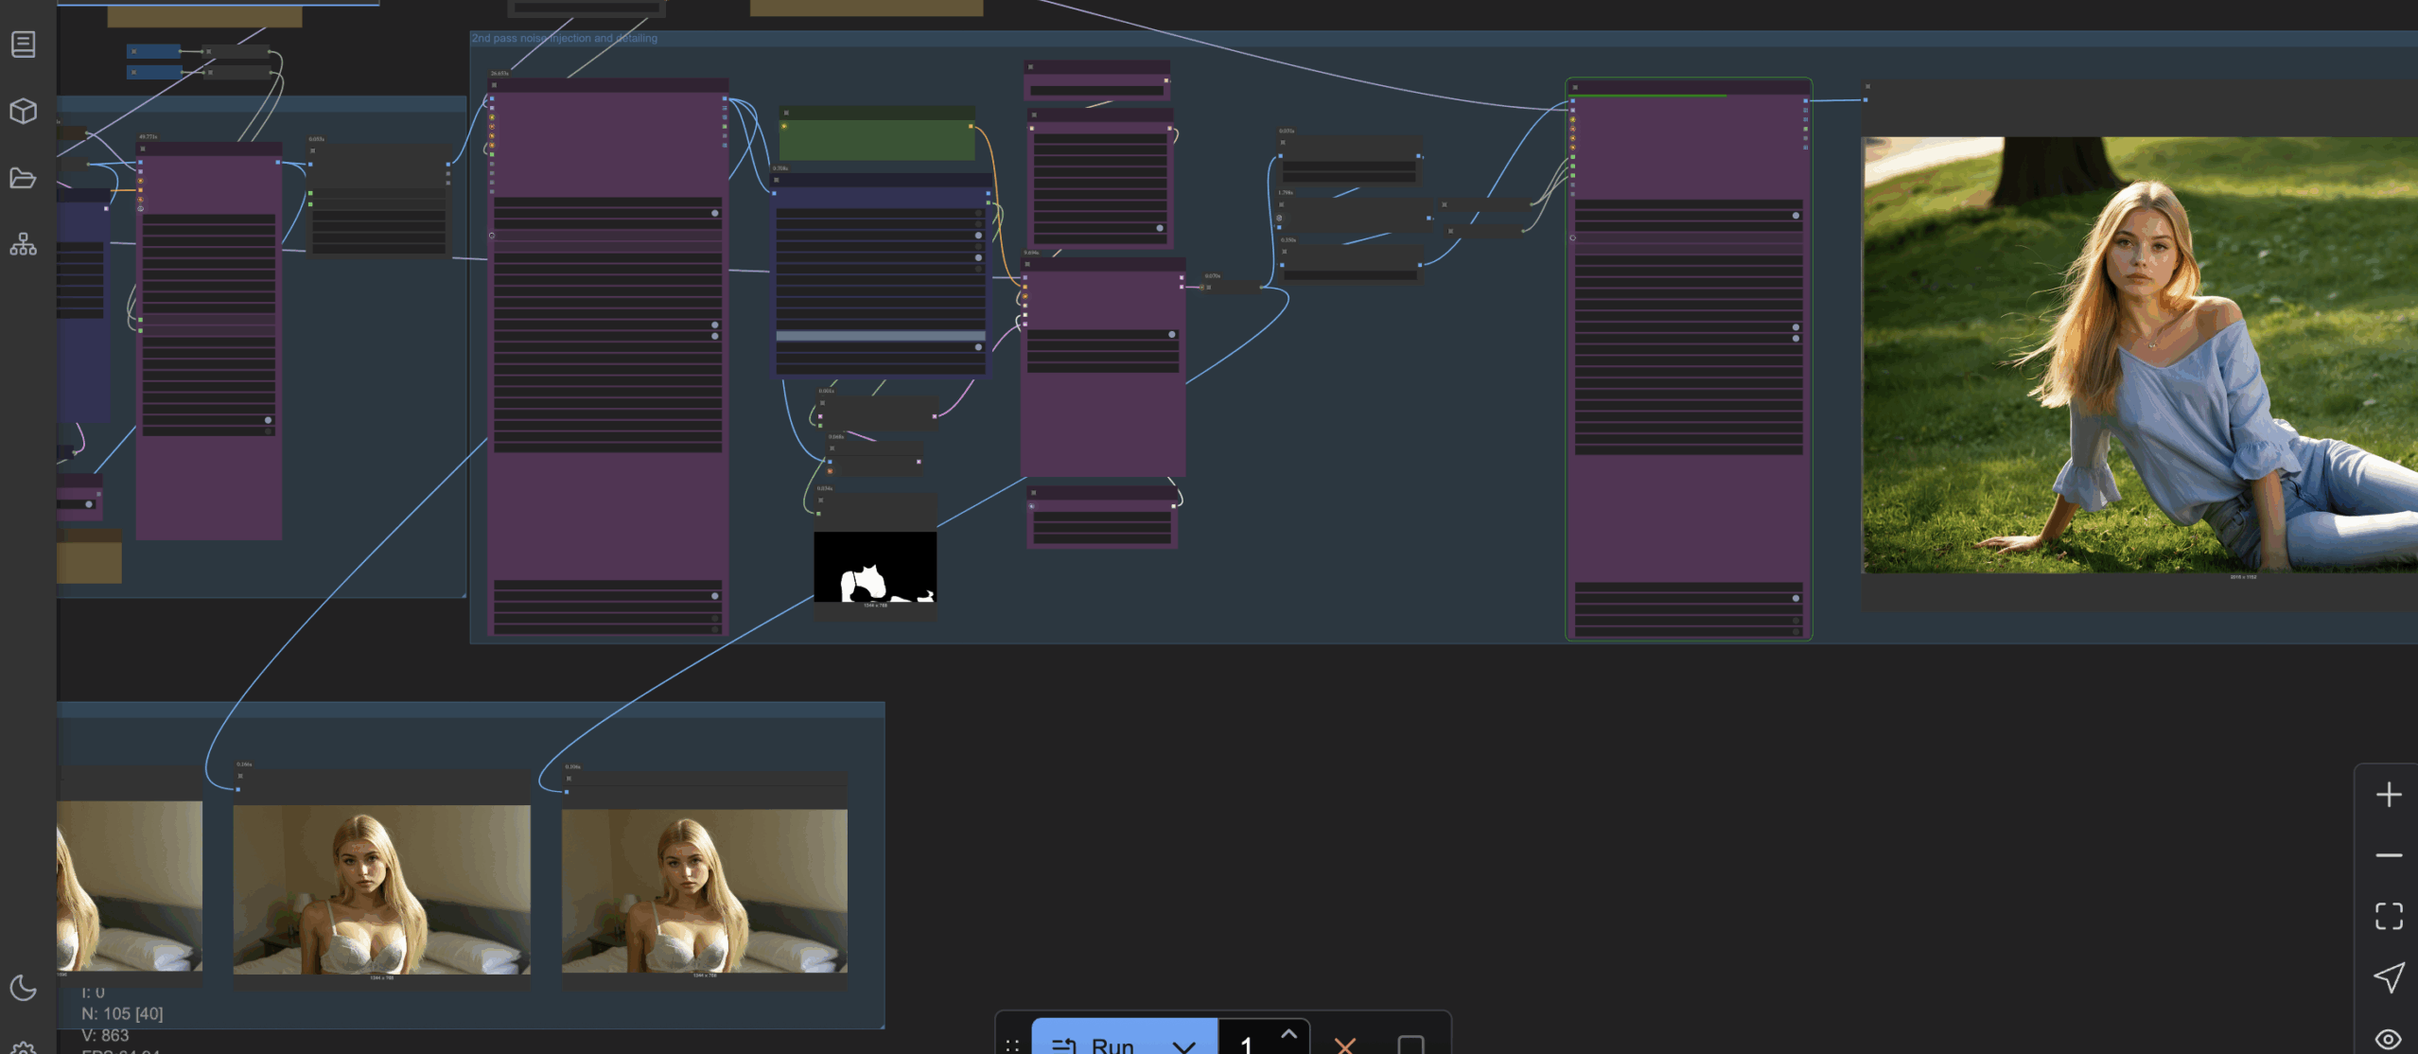Toggle select mode arrow icon
The height and width of the screenshot is (1054, 2418).
2388,977
